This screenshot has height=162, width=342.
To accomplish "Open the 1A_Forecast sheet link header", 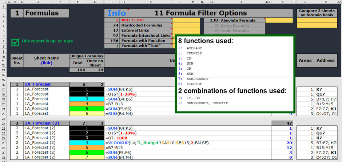I will click(38, 84).
